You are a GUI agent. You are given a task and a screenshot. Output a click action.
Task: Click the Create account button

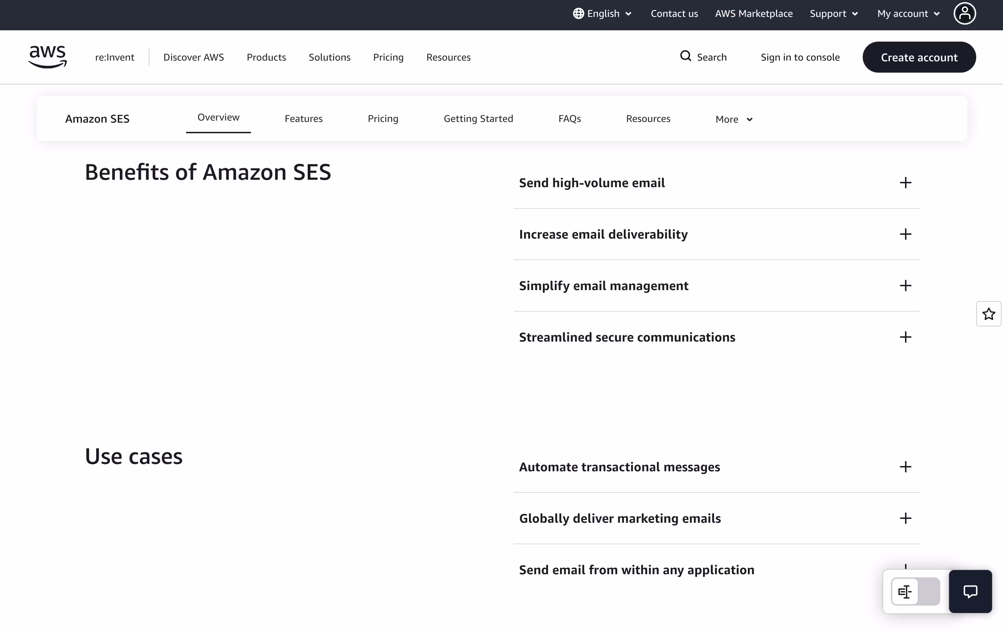919,57
